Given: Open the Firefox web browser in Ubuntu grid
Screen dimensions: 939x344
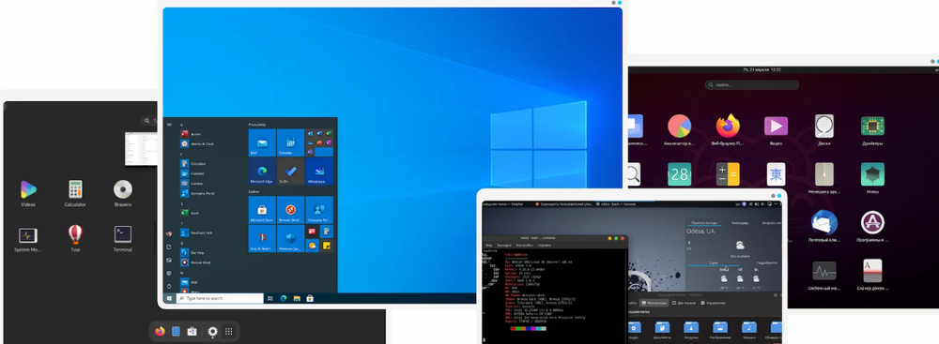Looking at the screenshot, I should coord(728,127).
